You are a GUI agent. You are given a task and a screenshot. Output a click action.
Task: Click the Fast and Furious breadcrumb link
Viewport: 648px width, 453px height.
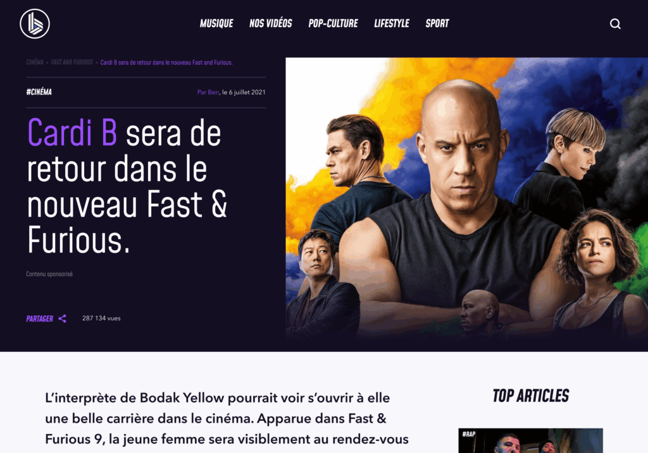(72, 63)
